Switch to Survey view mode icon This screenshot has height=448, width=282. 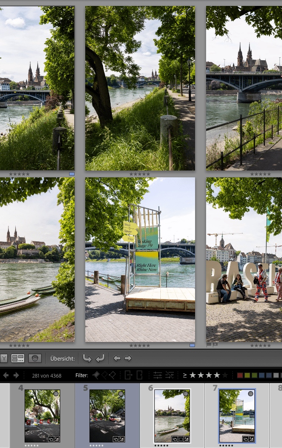pyautogui.click(x=18, y=358)
